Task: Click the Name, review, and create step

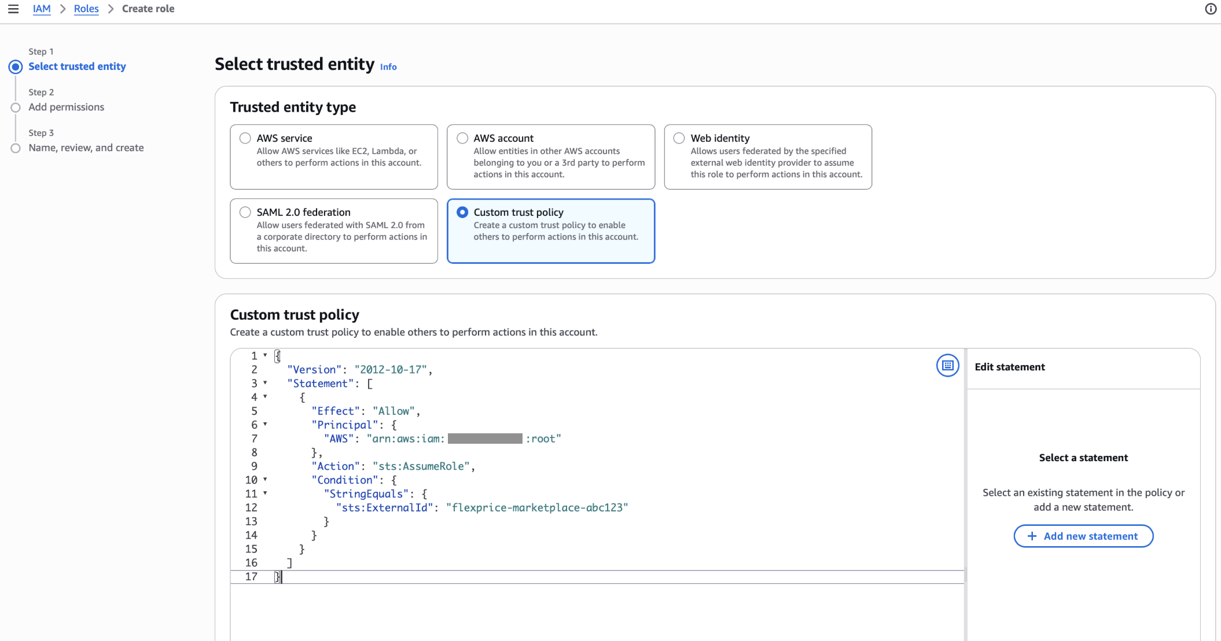Action: 86,148
